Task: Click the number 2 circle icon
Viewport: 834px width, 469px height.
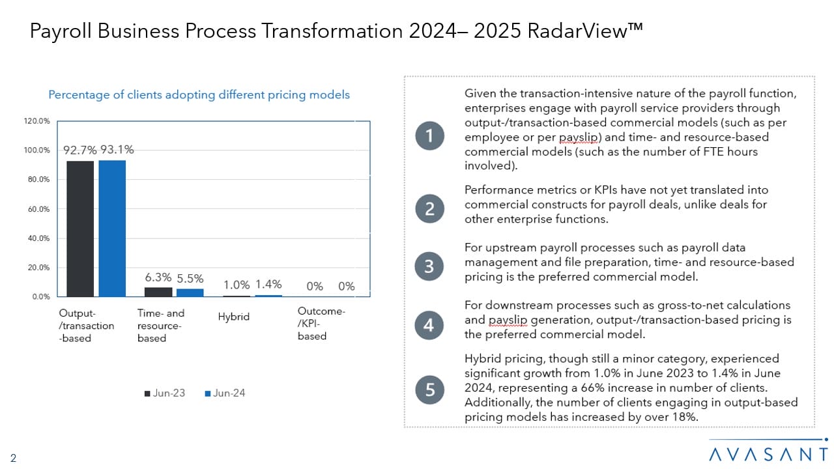Action: [x=429, y=208]
